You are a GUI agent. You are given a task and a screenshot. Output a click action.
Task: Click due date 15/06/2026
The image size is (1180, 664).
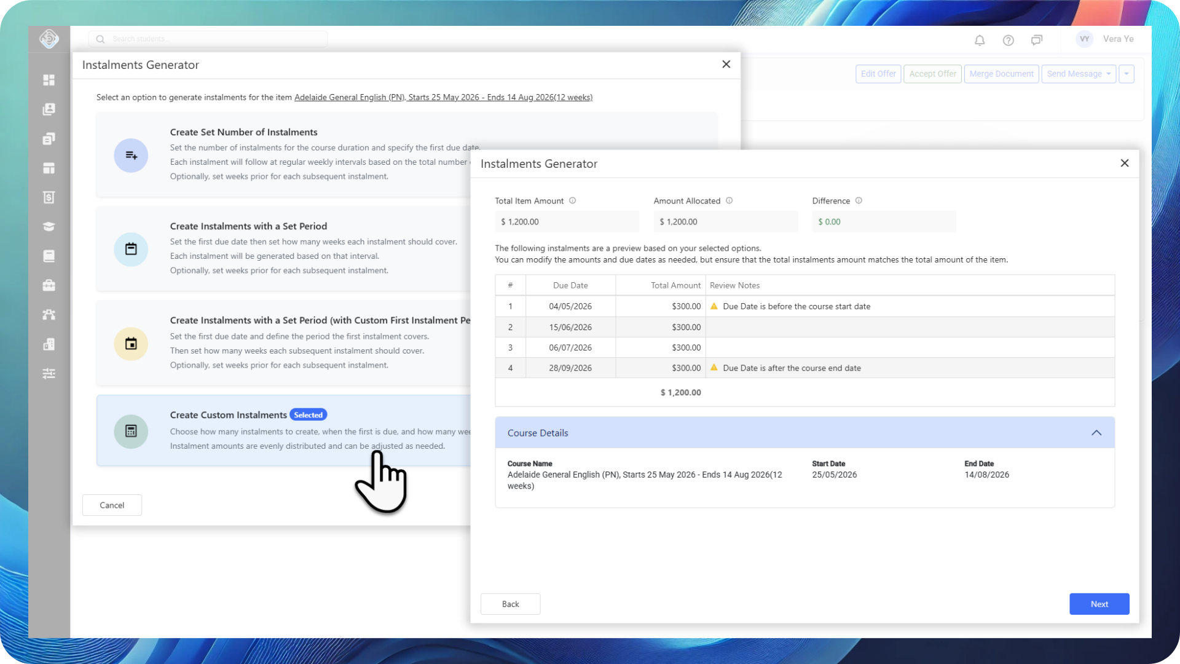(570, 327)
